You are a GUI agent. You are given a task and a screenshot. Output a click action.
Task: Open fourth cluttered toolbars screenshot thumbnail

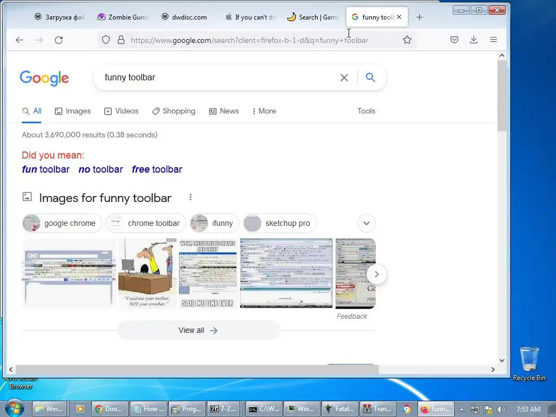click(286, 274)
